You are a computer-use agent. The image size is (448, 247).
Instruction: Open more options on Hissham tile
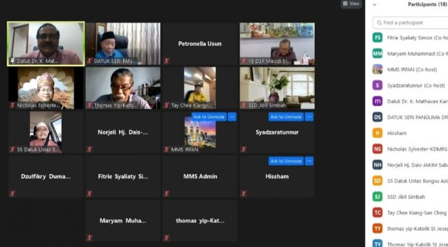tap(309, 161)
